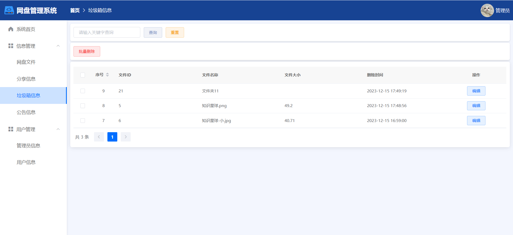The width and height of the screenshot is (513, 235).
Task: Click the 重置 reset button
Action: [175, 32]
